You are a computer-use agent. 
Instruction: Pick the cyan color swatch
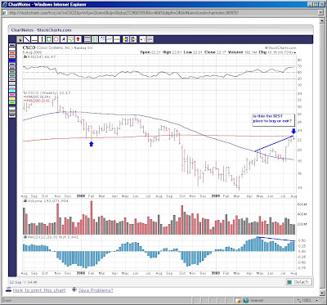click(12, 91)
